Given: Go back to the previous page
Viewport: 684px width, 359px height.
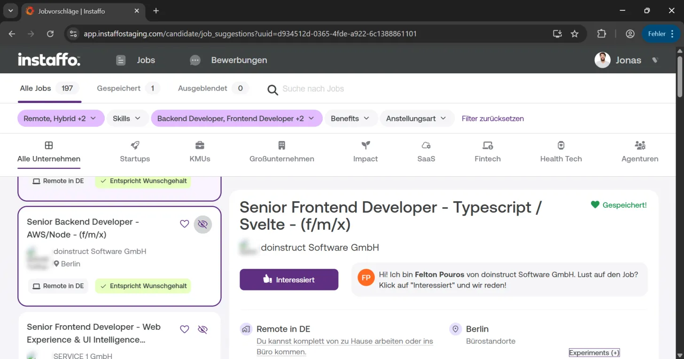Looking at the screenshot, I should click(12, 34).
